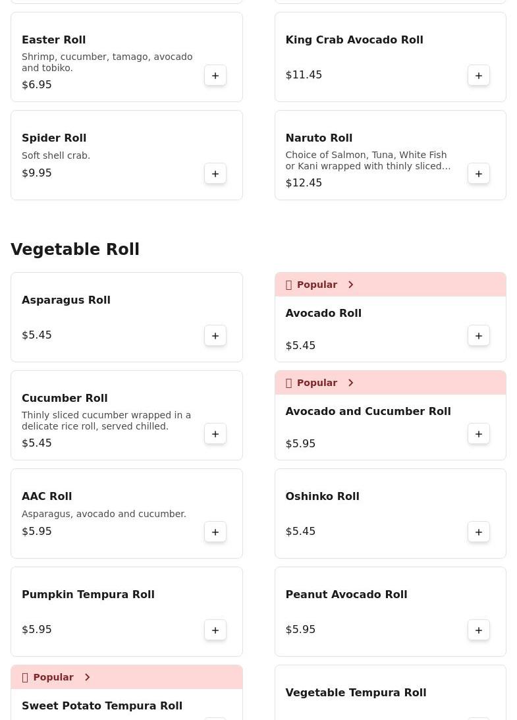The image size is (517, 720).
Task: Add Pumpkin Tempura Roll to order
Action: coord(215,630)
